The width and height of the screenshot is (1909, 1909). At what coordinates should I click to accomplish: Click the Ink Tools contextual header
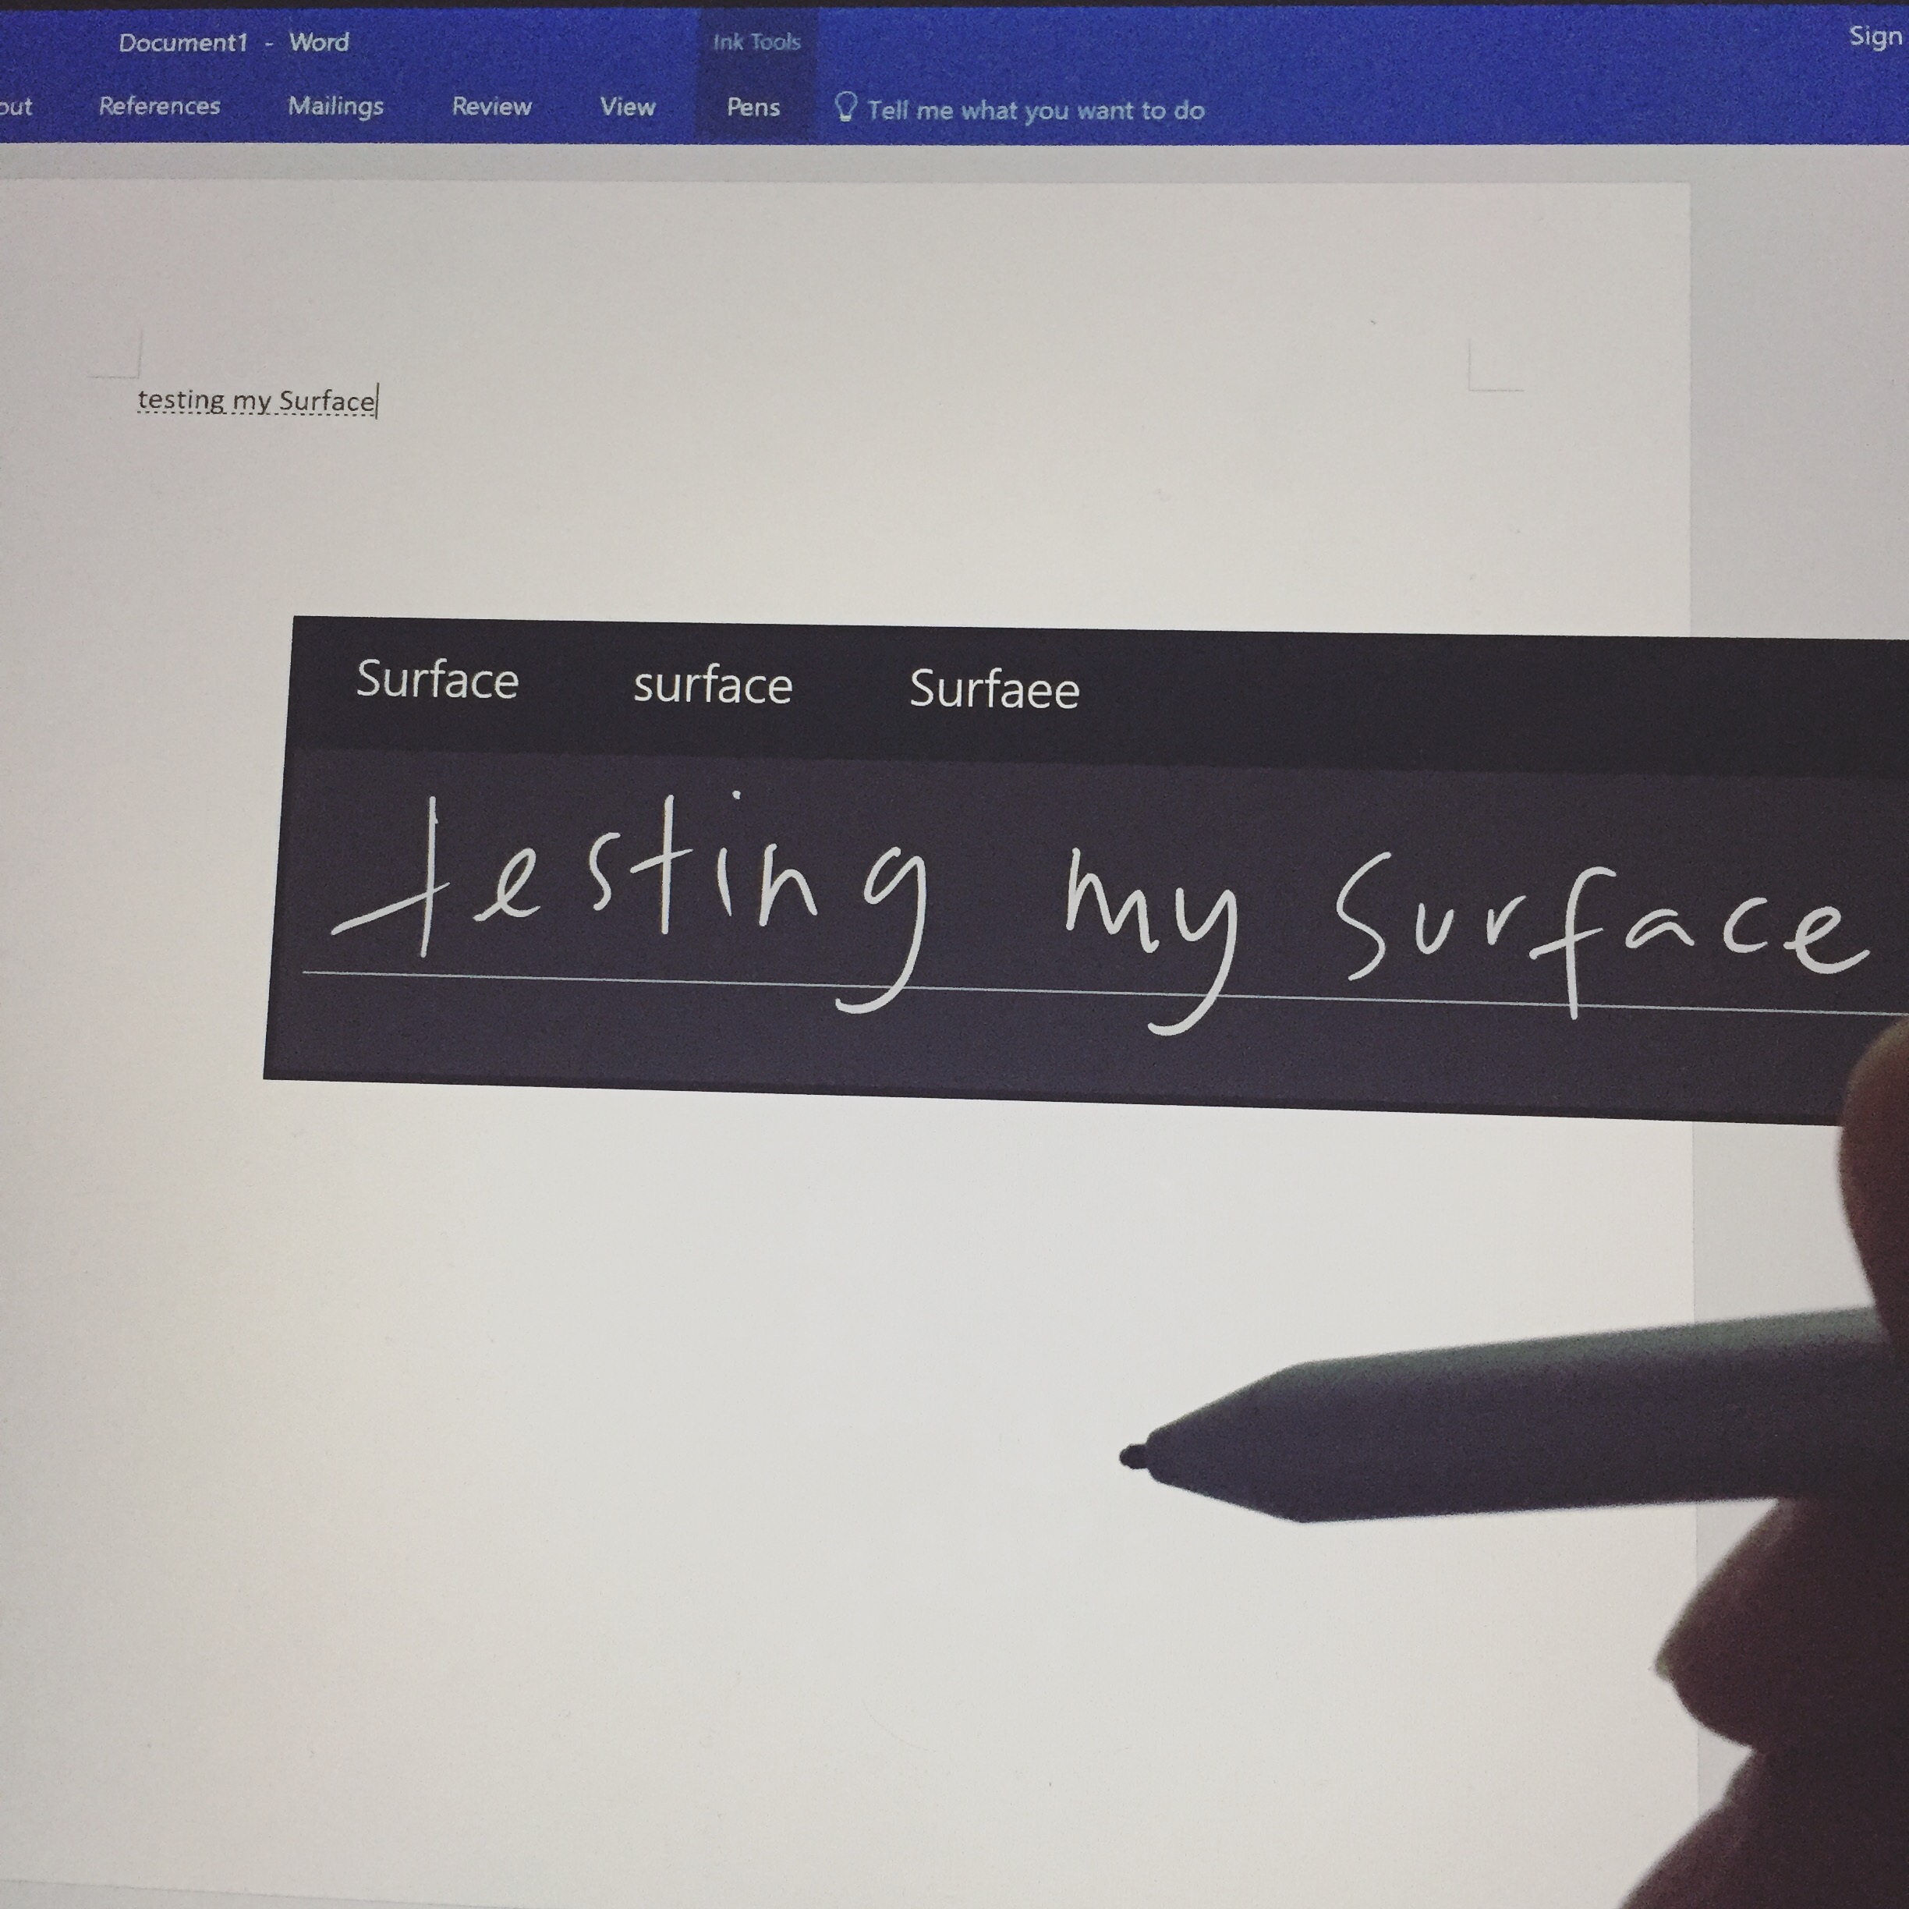756,42
